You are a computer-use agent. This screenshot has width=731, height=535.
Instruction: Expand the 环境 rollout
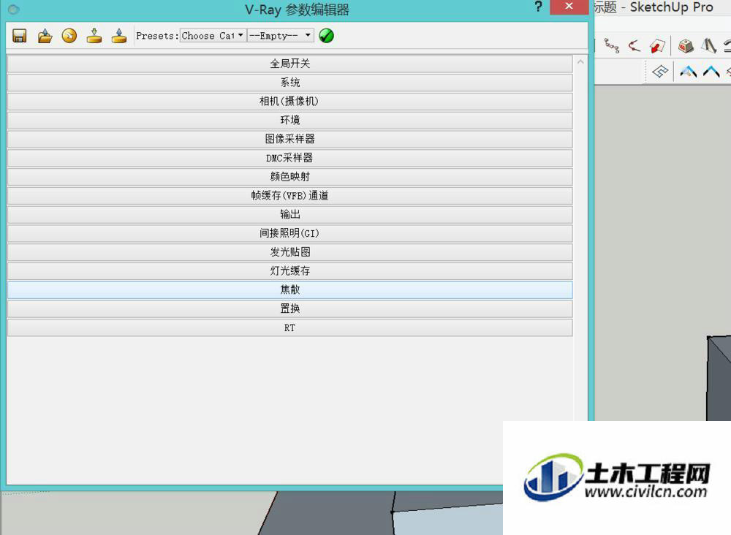coord(290,121)
